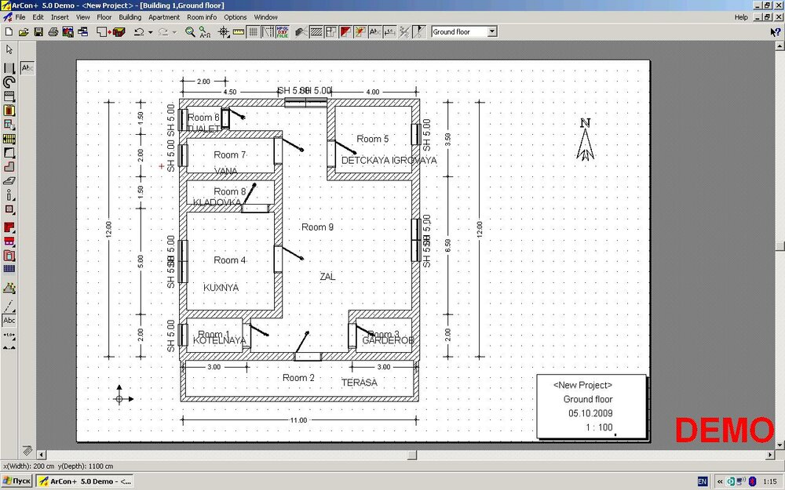Open the Help menu
Screen dimensions: 785x490
click(x=741, y=17)
